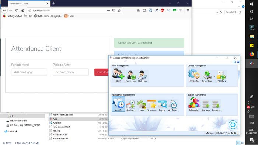Go back in Firefox browser
This screenshot has width=258, height=145.
4,10
